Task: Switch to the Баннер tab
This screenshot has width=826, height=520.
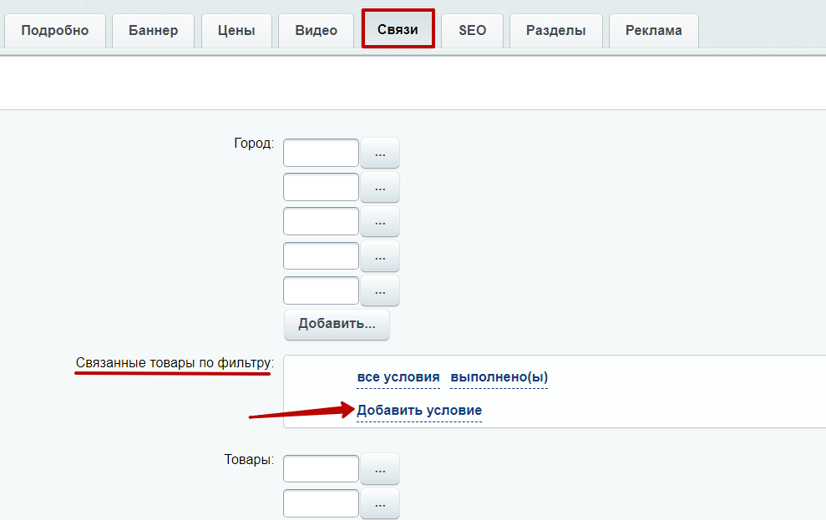Action: [154, 31]
